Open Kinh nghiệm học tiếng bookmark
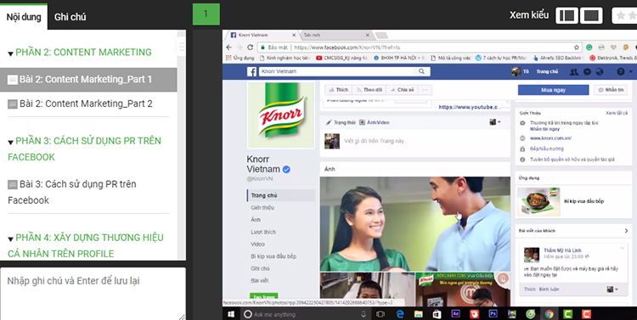The image size is (637, 320). tap(285, 58)
